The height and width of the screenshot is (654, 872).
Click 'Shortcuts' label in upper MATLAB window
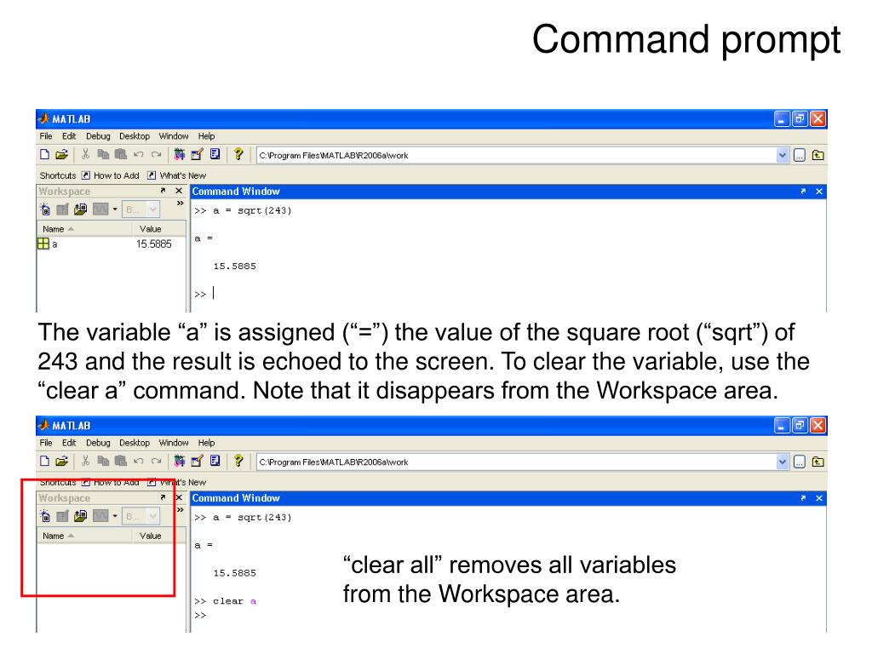pyautogui.click(x=58, y=175)
